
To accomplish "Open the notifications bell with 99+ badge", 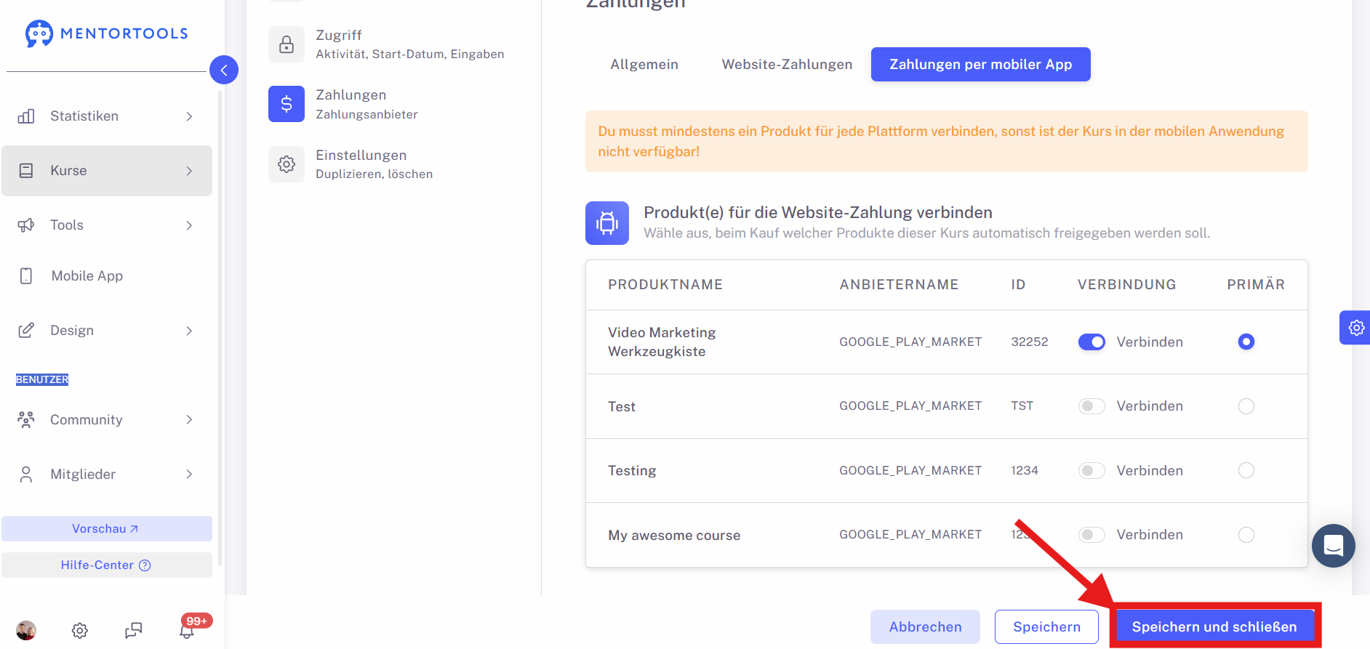I will [188, 630].
